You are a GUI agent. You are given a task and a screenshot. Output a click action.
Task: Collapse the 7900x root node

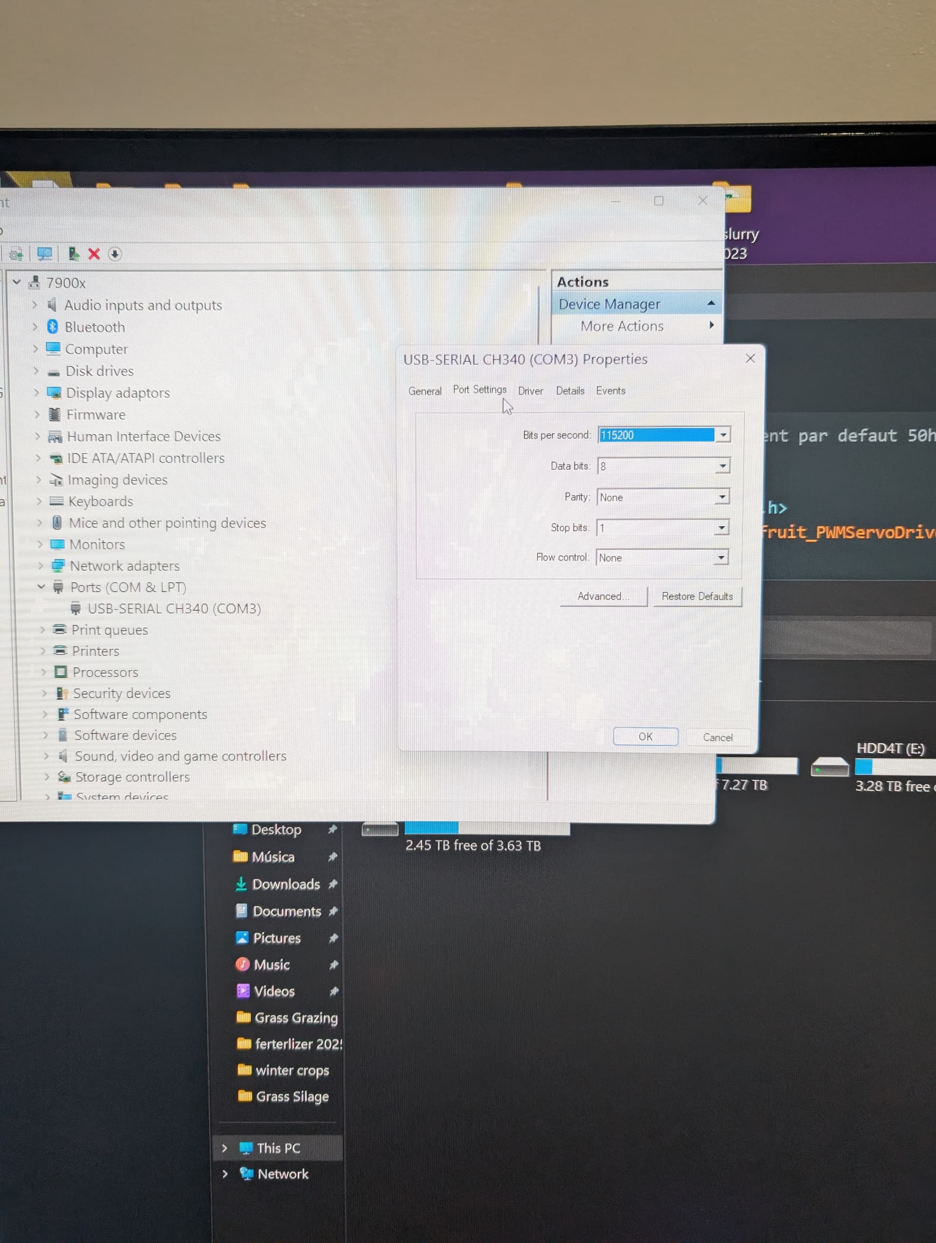[x=16, y=282]
